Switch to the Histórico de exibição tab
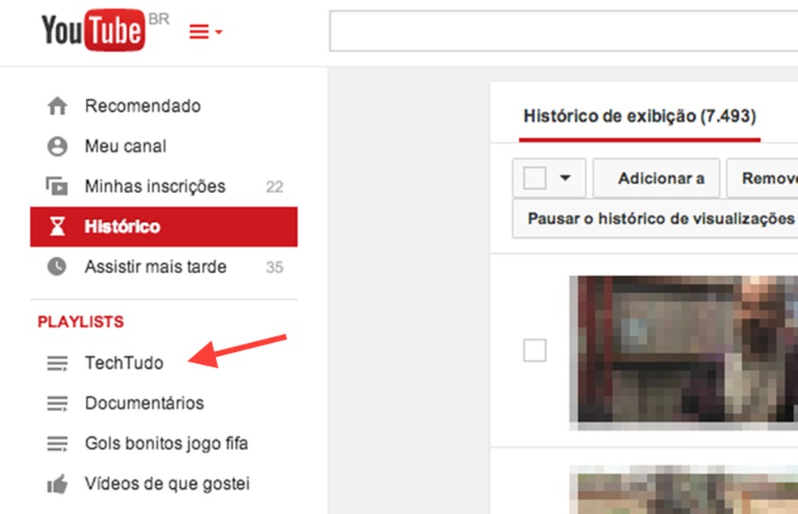Viewport: 798px width, 514px height. pyautogui.click(x=639, y=116)
